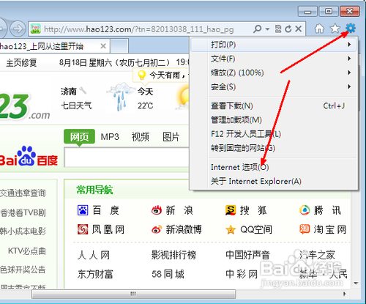Image resolution: width=366 pixels, height=304 pixels.
Task: Toggle the Compatibility View icon
Action: 278,29
